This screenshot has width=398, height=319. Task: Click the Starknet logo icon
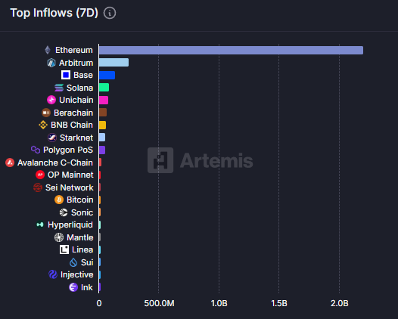coord(52,138)
